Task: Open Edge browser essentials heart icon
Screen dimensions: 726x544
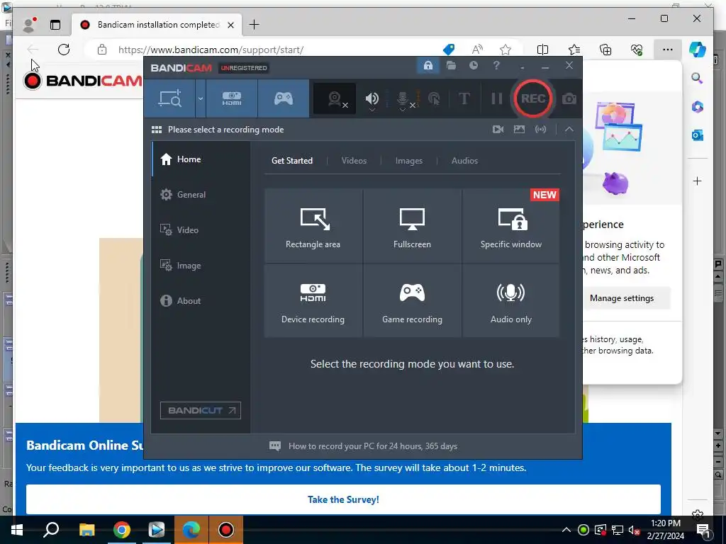Action: click(637, 50)
